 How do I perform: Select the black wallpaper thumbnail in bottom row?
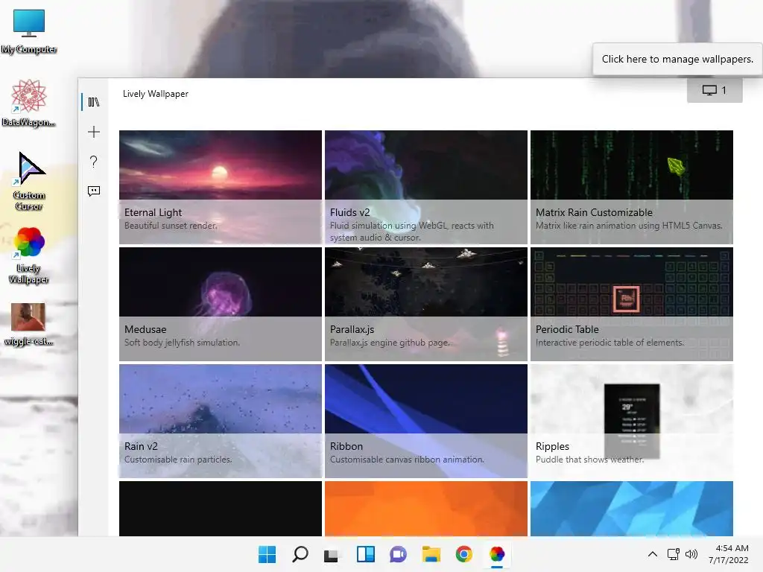tap(221, 509)
